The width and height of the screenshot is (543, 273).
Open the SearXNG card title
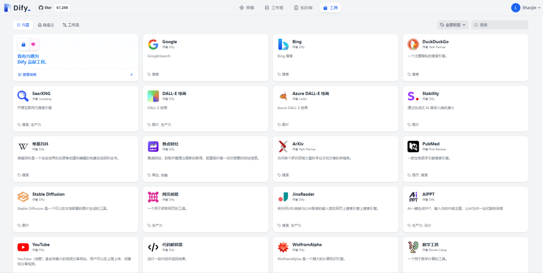[41, 94]
